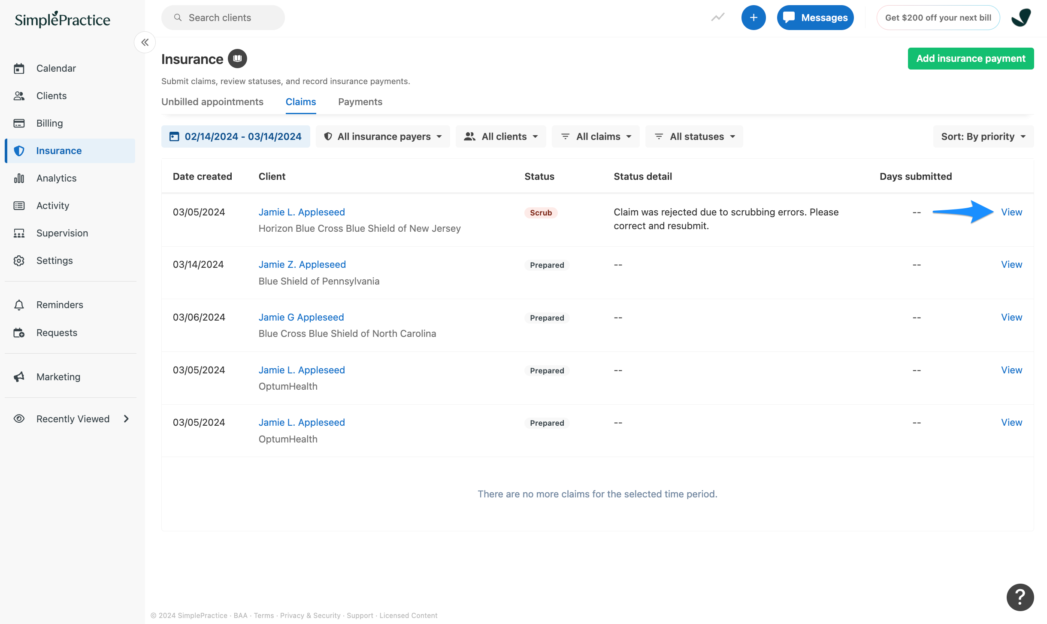Click the Settings gear icon
1047x624 pixels.
point(19,261)
